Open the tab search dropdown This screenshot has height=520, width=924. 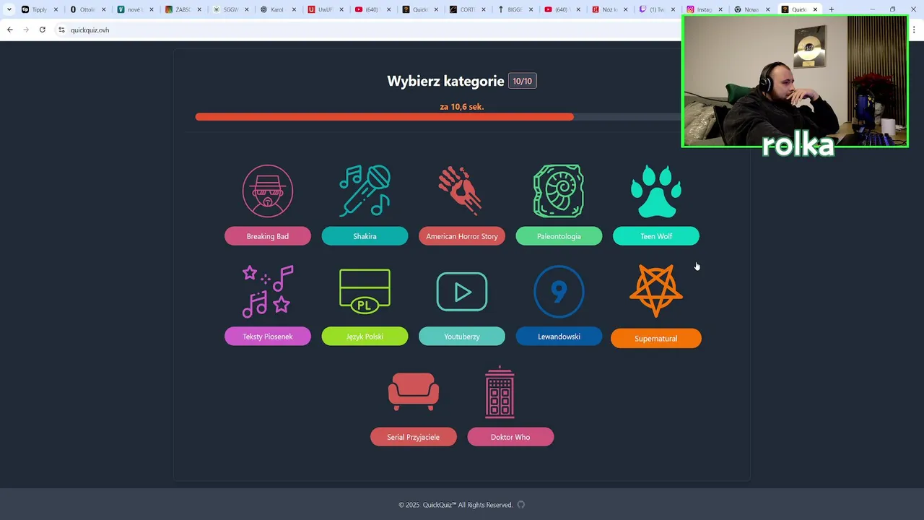pyautogui.click(x=9, y=9)
